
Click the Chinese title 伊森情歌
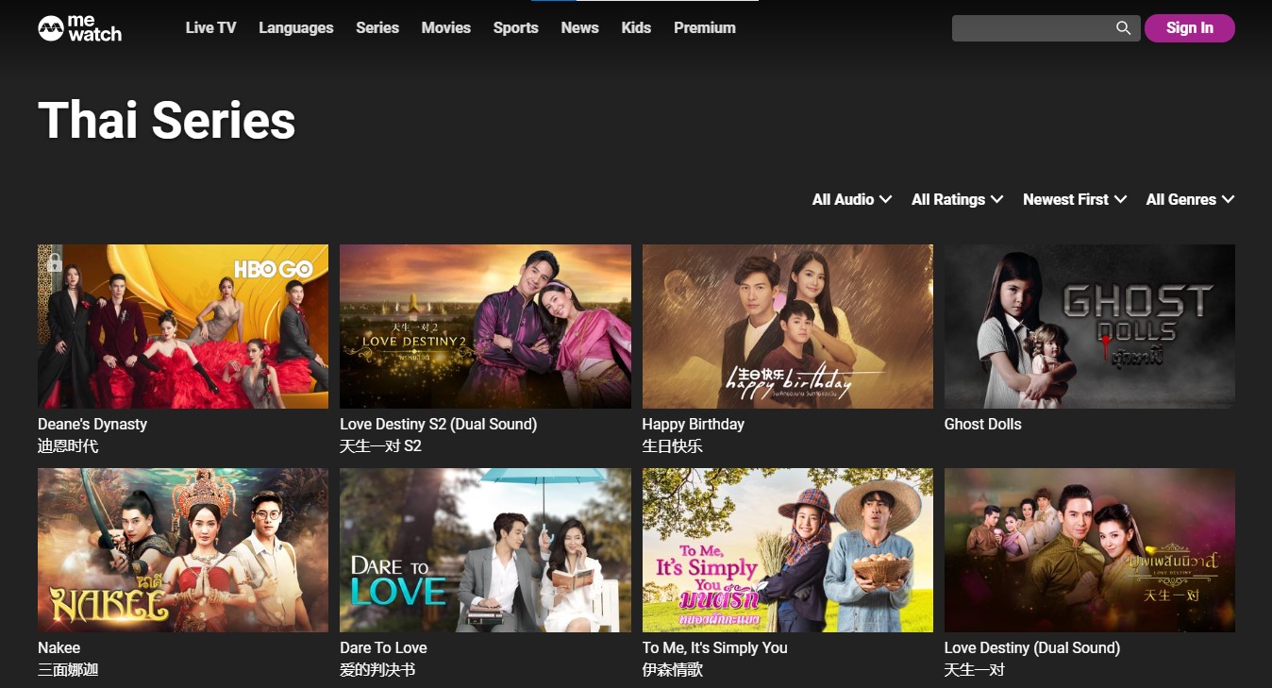673,669
